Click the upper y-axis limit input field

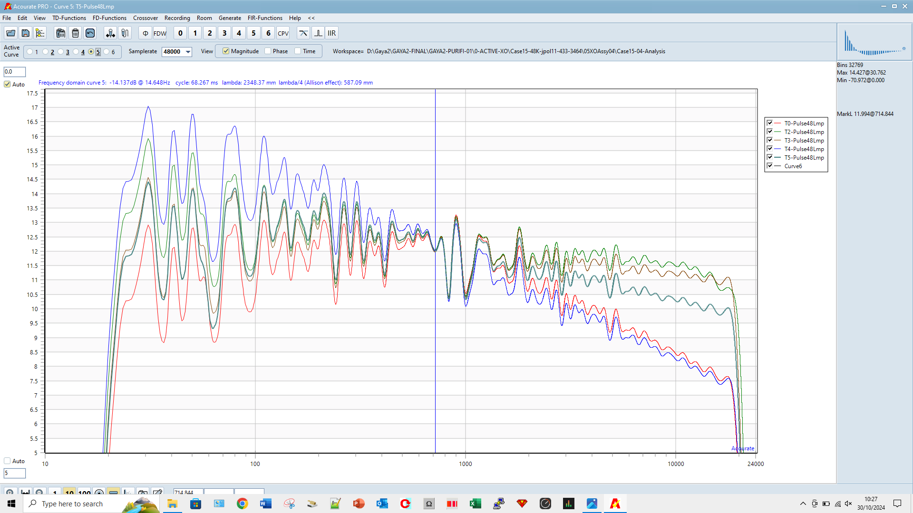coord(15,72)
